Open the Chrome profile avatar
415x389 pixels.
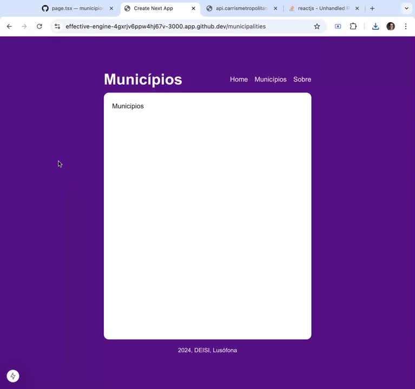click(391, 26)
